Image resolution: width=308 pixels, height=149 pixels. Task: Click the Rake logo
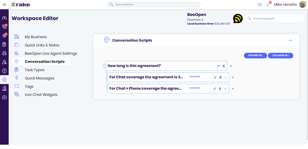pyautogui.click(x=21, y=4)
